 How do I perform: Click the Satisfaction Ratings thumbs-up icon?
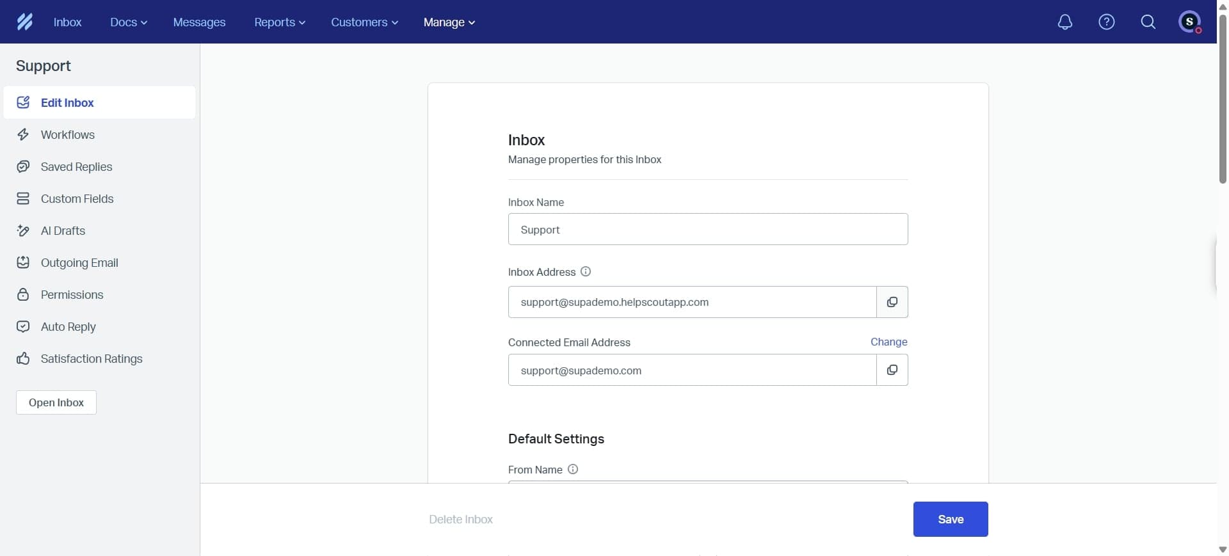click(x=23, y=358)
